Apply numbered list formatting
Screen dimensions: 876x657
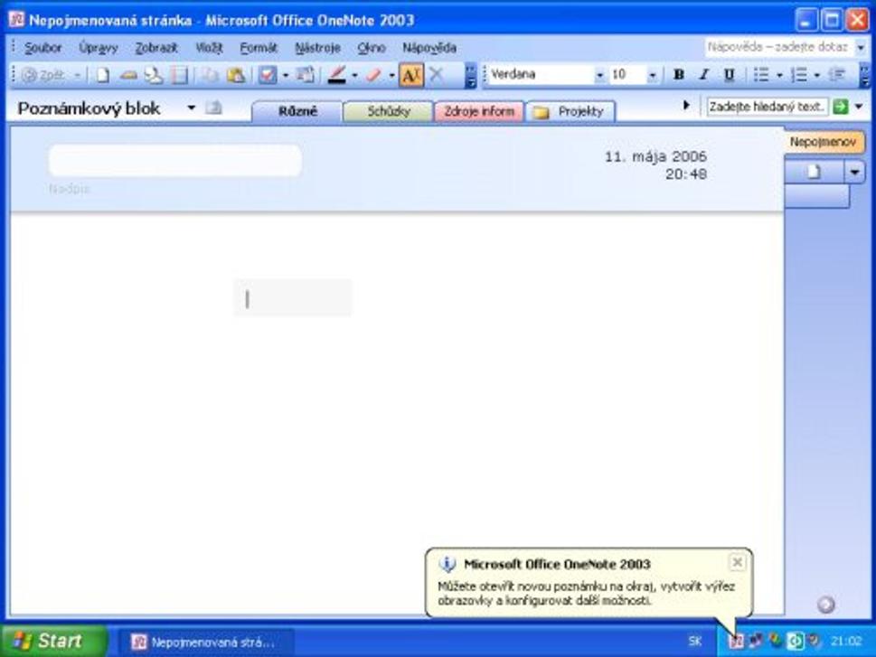[x=799, y=75]
